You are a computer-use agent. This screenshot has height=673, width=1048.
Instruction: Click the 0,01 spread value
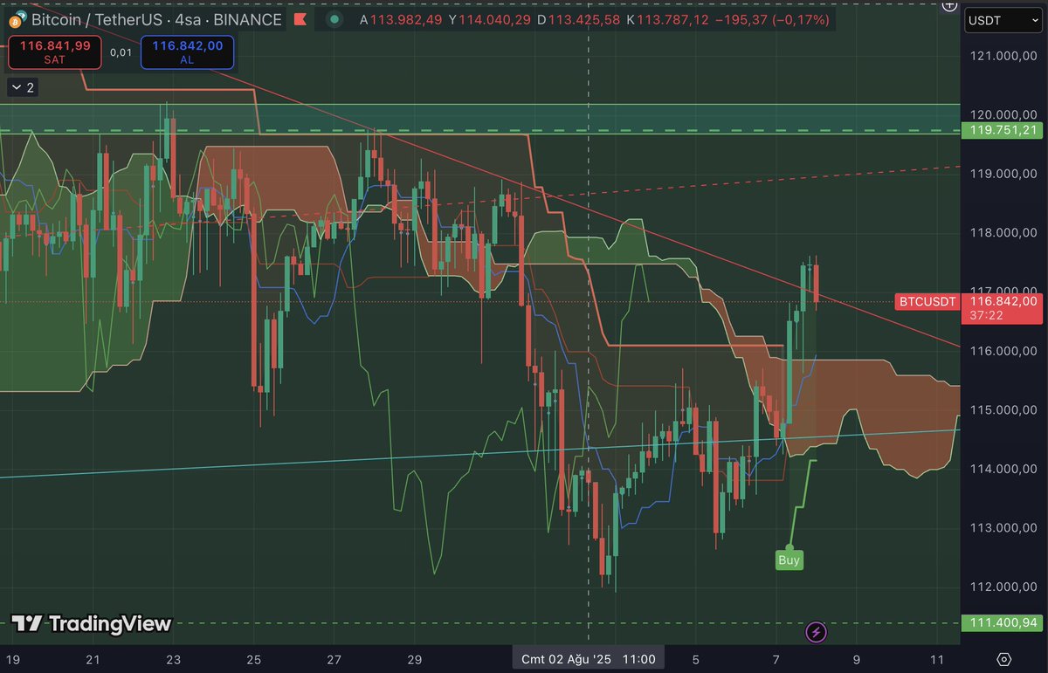coord(121,52)
